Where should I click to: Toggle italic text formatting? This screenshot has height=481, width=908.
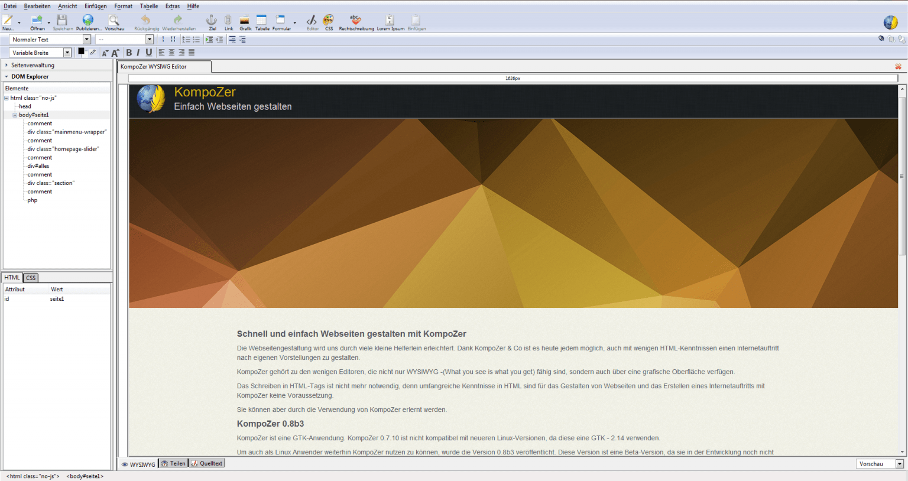[139, 52]
